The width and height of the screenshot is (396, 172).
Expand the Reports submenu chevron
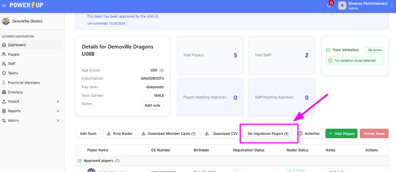coord(58,111)
